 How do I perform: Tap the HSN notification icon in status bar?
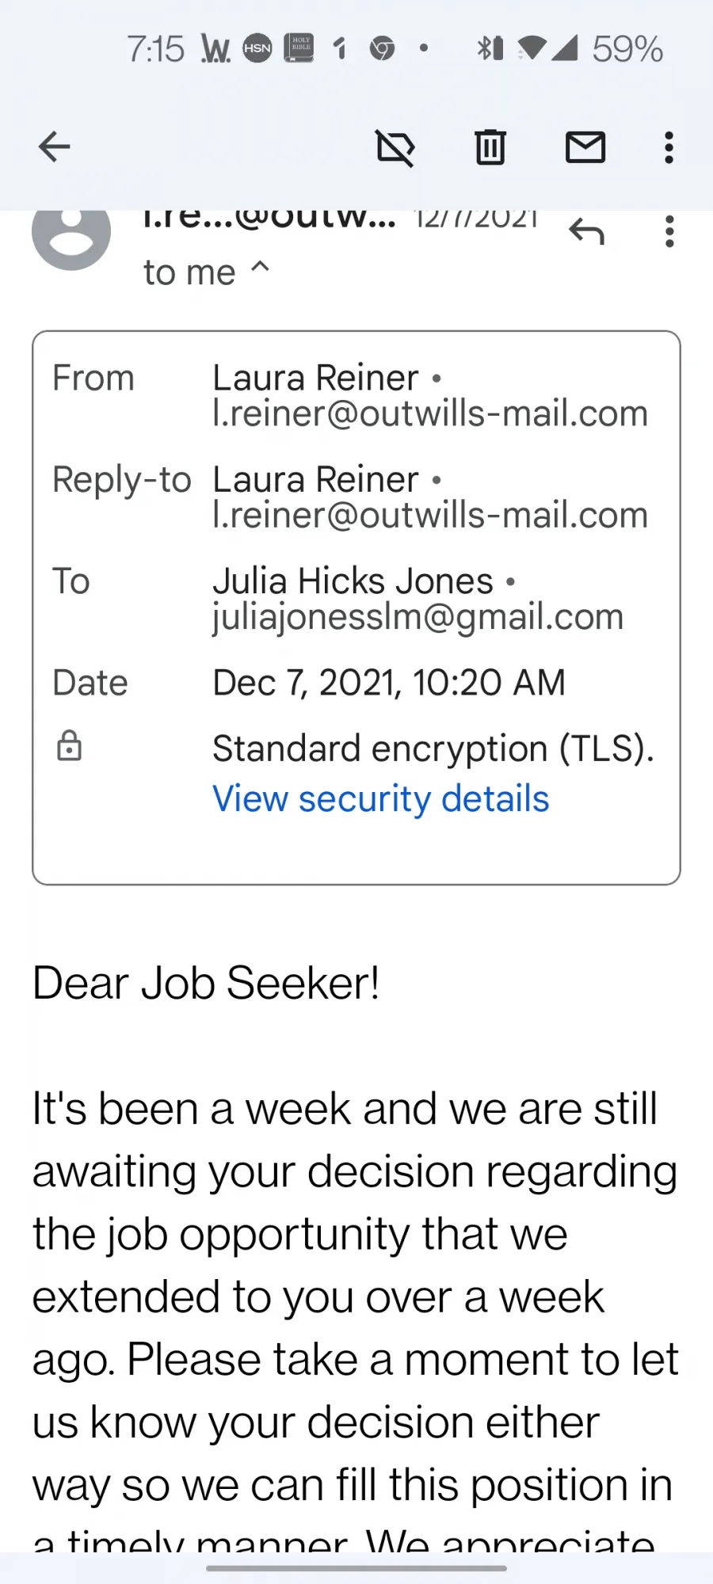tap(257, 48)
